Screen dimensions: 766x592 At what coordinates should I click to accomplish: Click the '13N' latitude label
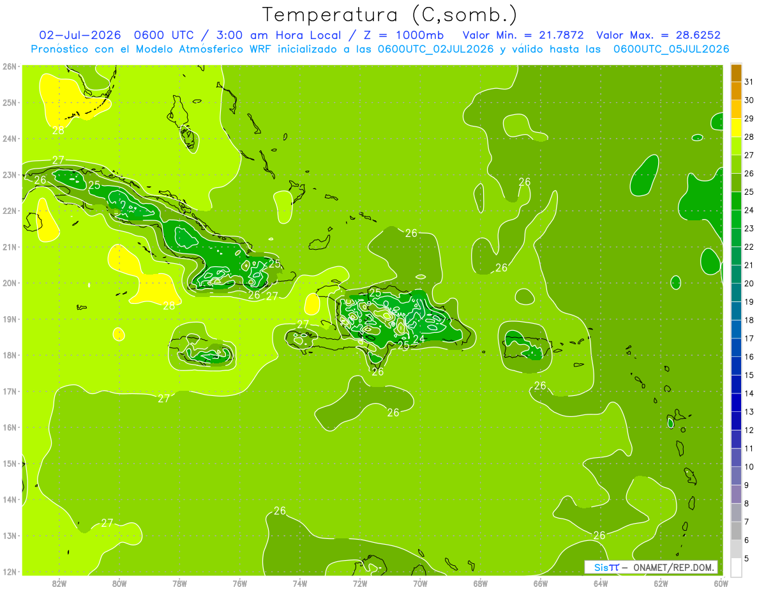[x=10, y=535]
